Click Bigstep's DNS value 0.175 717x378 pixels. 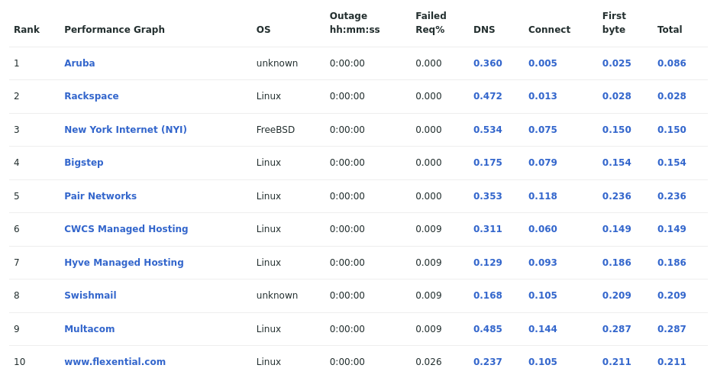click(x=487, y=162)
